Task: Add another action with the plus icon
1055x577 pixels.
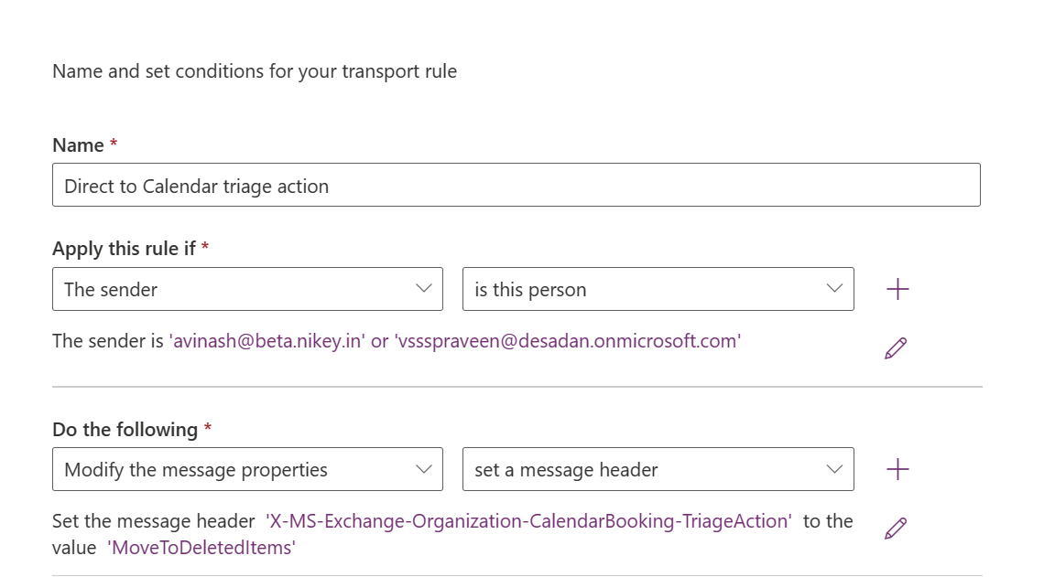Action: (x=897, y=470)
